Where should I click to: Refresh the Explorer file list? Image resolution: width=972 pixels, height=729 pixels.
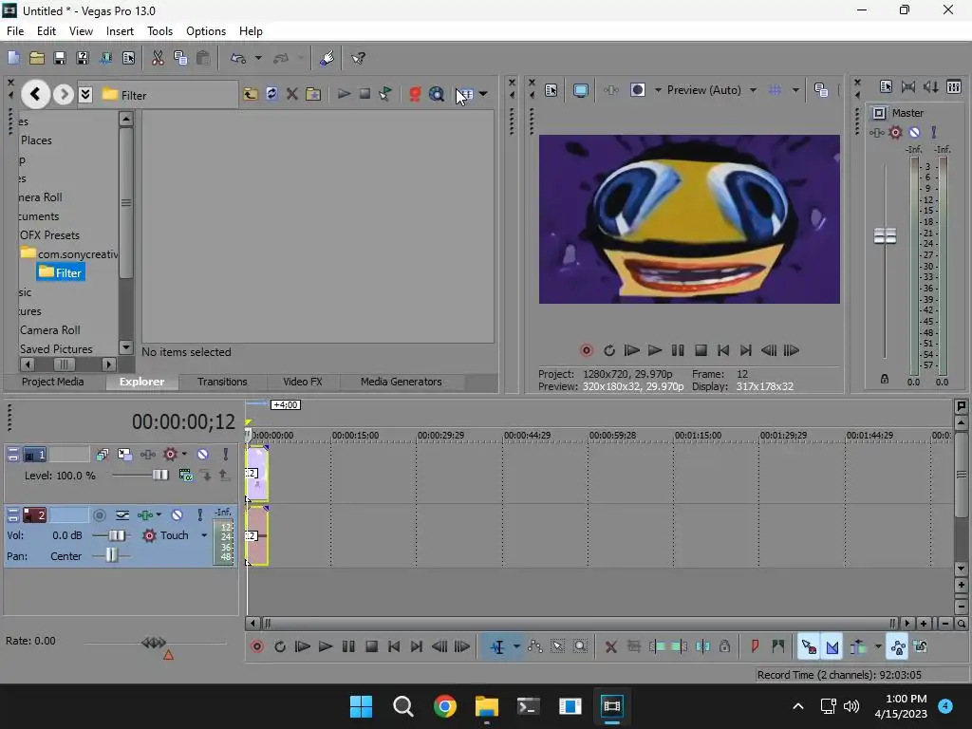click(271, 94)
